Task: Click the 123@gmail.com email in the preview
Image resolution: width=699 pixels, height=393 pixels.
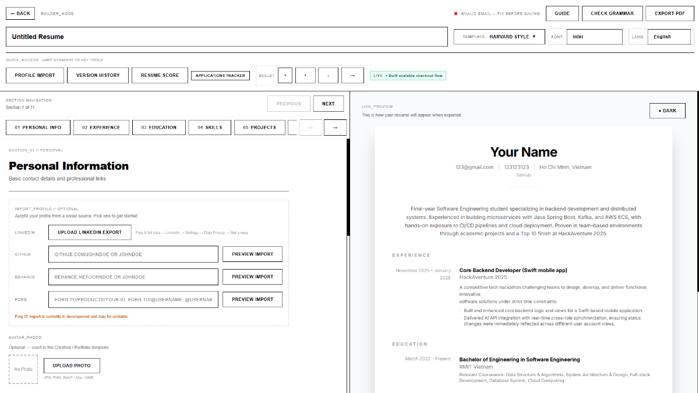Action: [x=474, y=167]
